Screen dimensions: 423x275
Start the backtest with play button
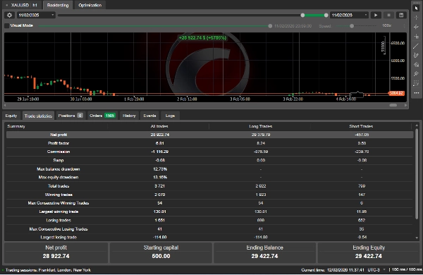[x=376, y=15]
